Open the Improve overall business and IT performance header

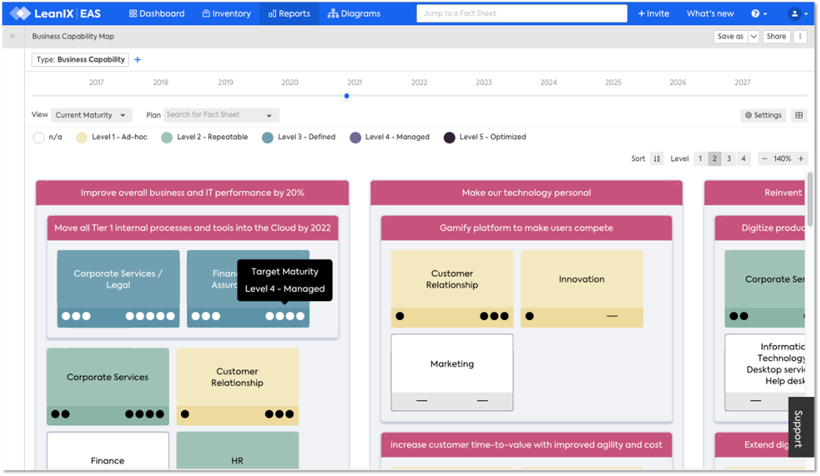[x=192, y=193]
